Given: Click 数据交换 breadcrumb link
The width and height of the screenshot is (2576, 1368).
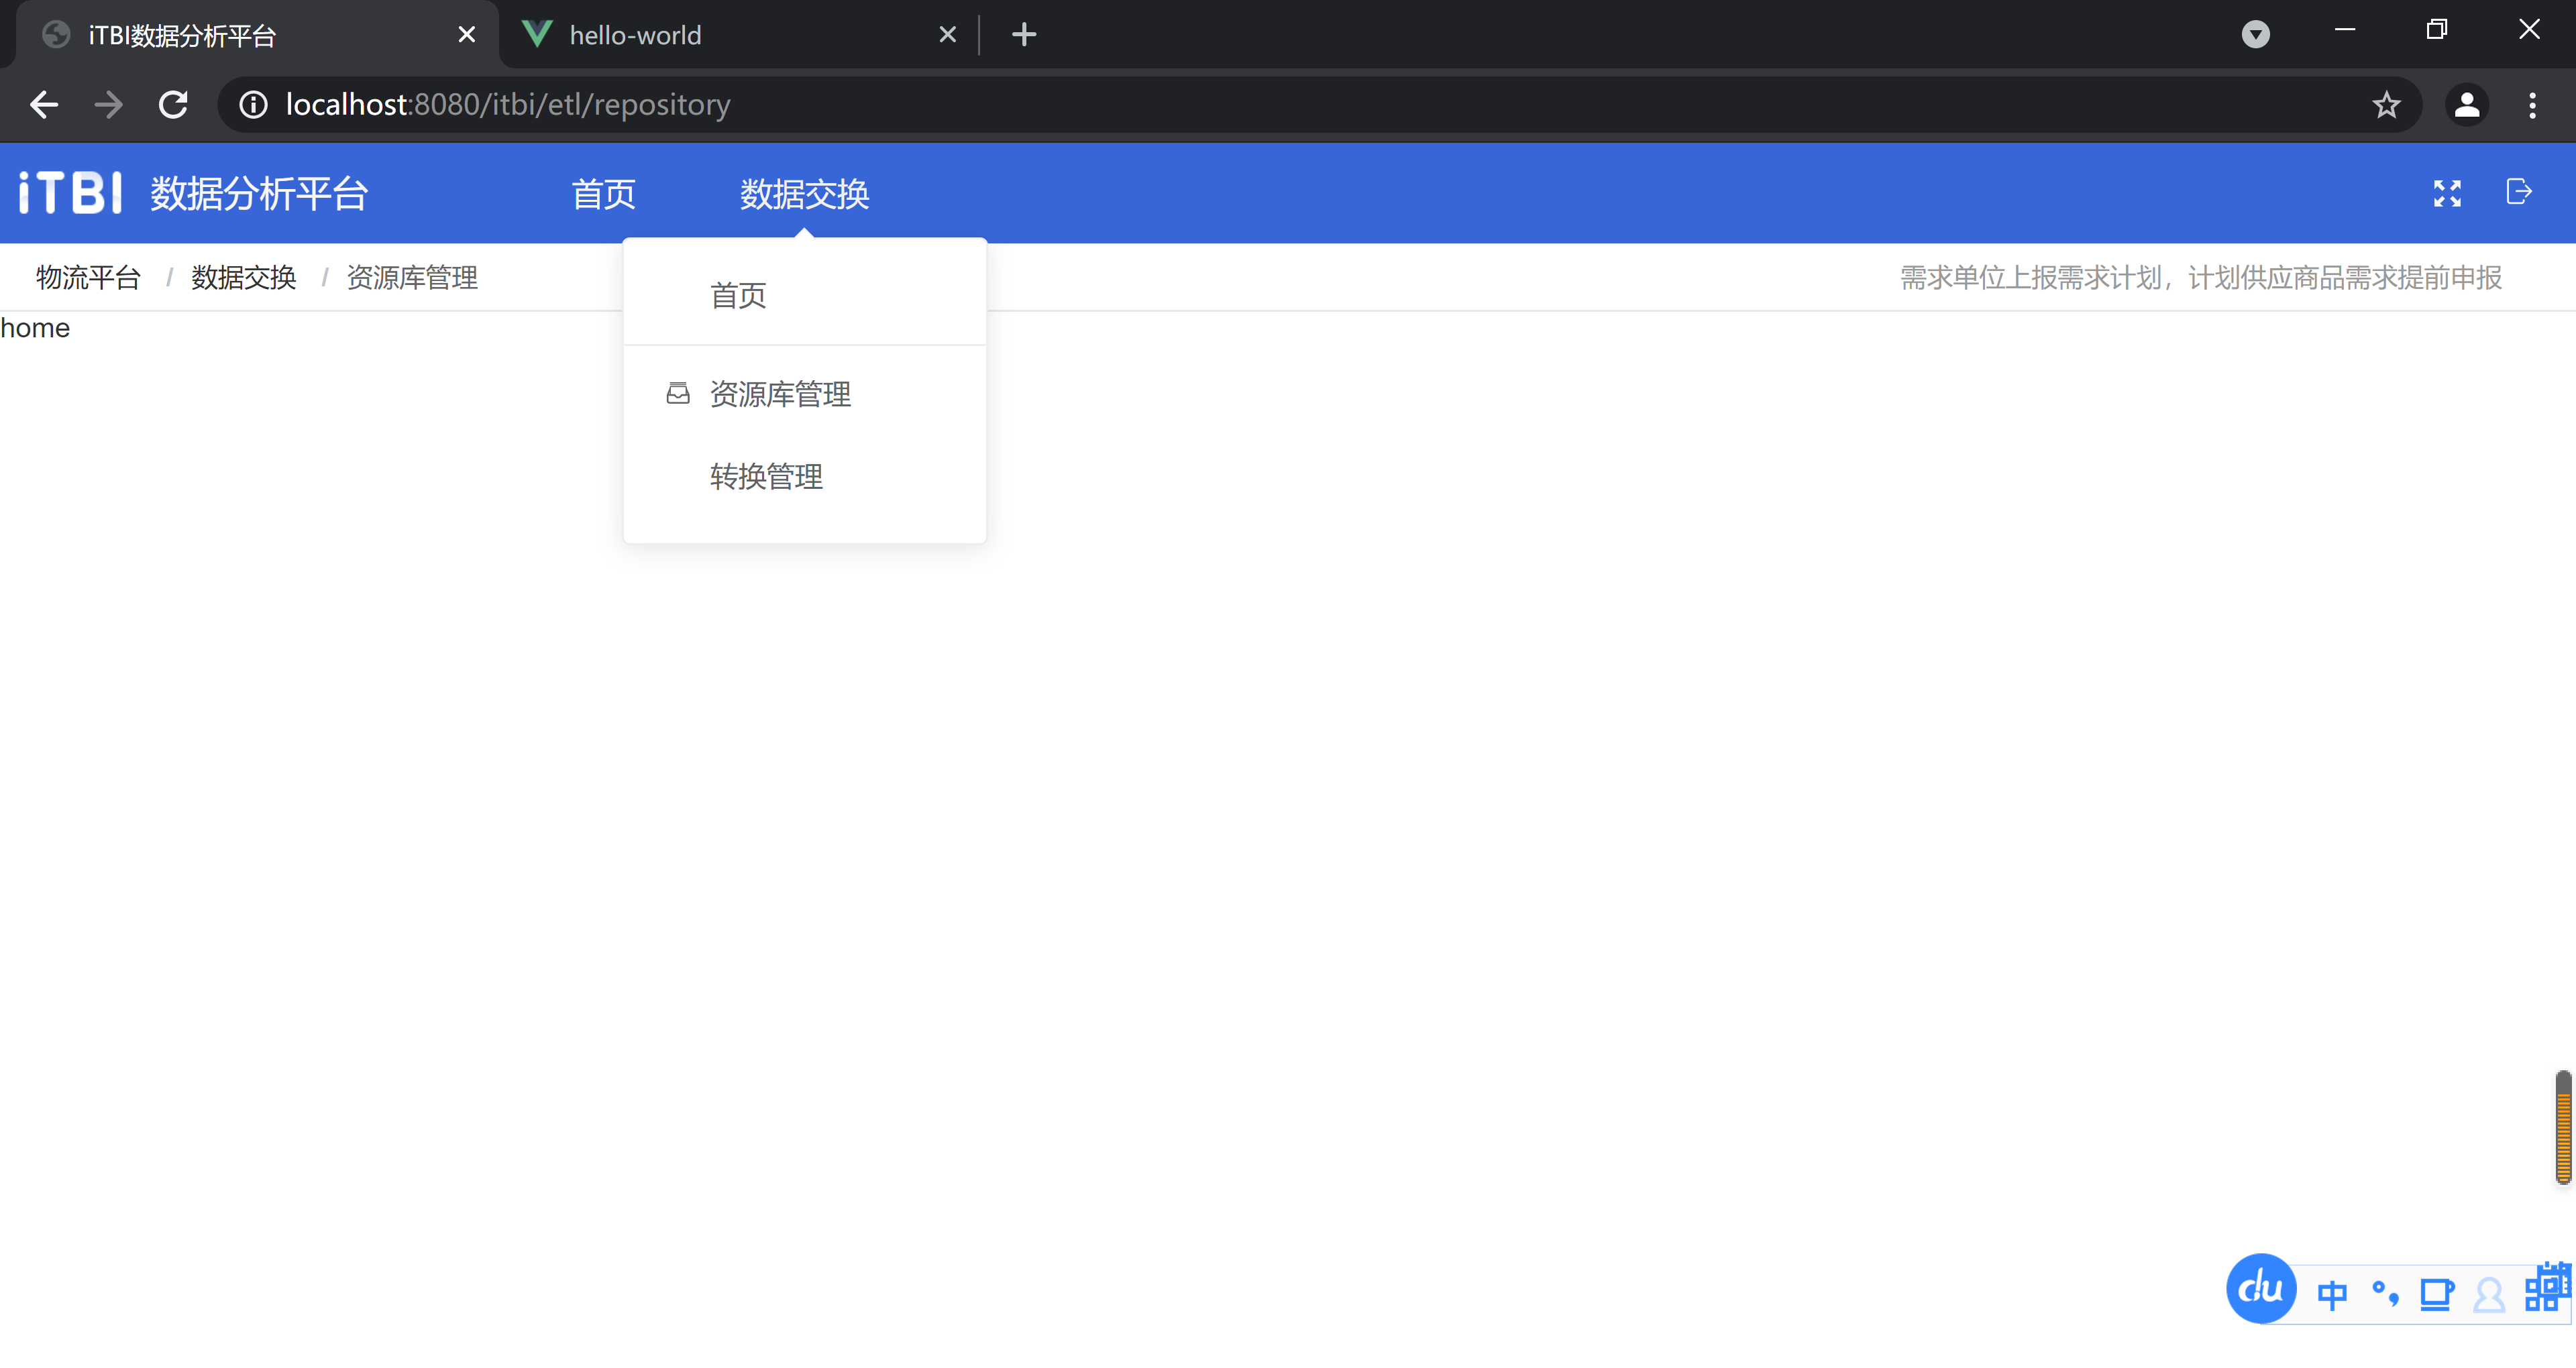Looking at the screenshot, I should pyautogui.click(x=244, y=277).
